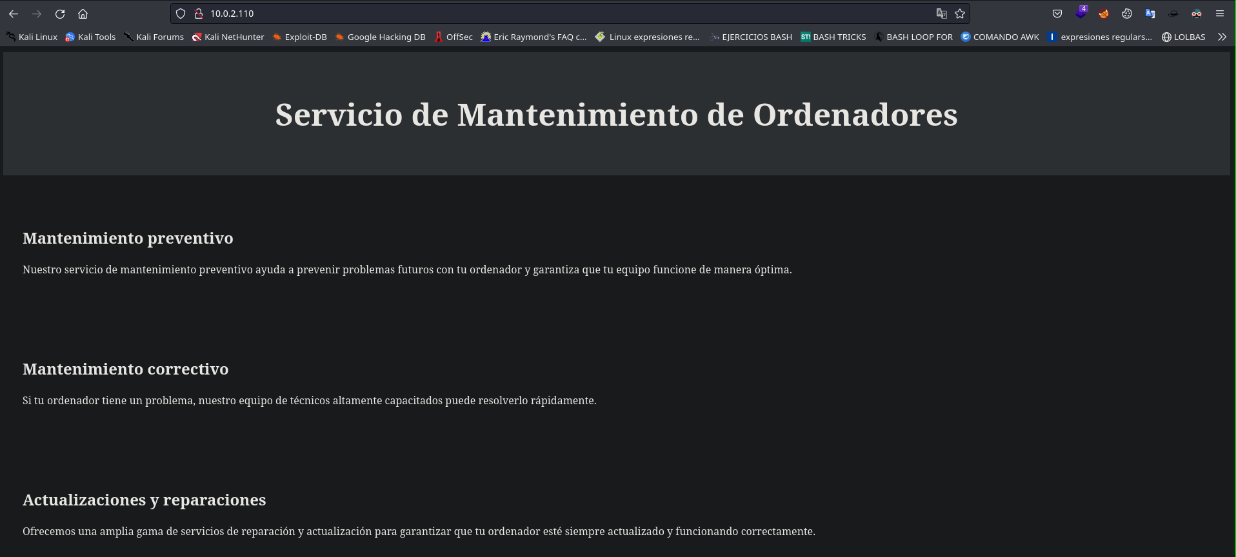
Task: Open the browser home page
Action: pos(83,14)
